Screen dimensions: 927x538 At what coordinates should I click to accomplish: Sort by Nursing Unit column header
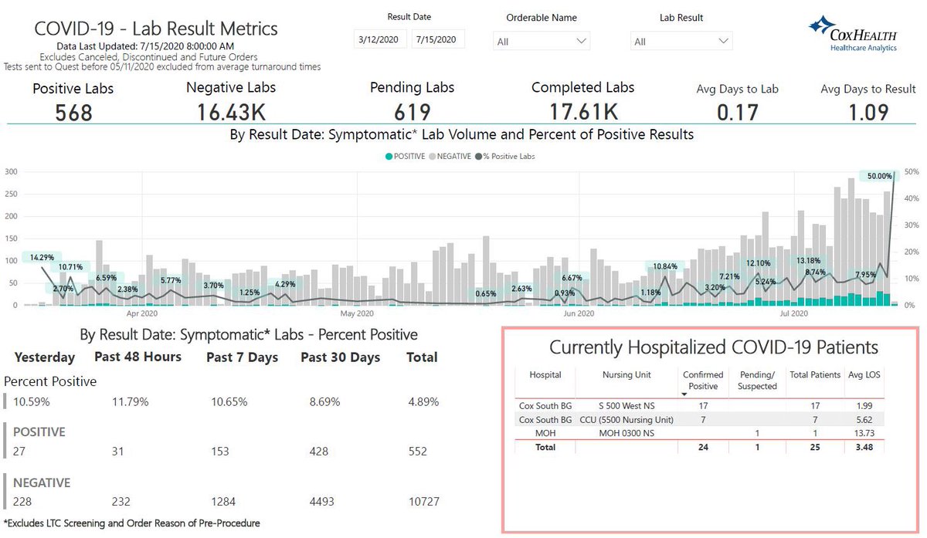(x=626, y=374)
